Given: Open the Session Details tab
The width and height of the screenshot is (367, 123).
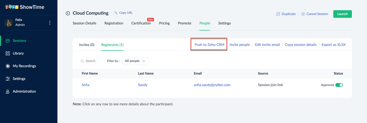Looking at the screenshot, I should pos(84,23).
